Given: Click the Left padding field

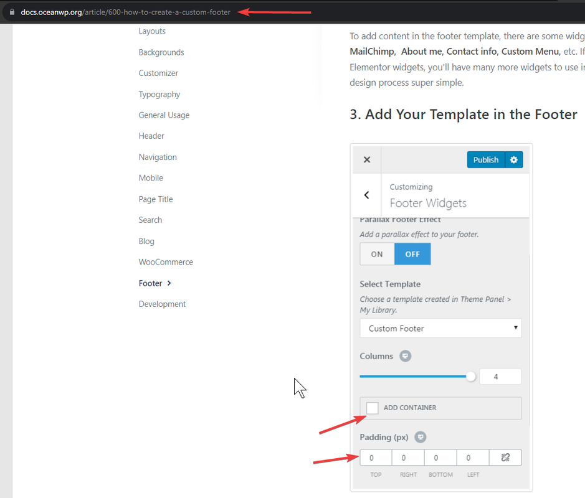Looking at the screenshot, I should [473, 458].
